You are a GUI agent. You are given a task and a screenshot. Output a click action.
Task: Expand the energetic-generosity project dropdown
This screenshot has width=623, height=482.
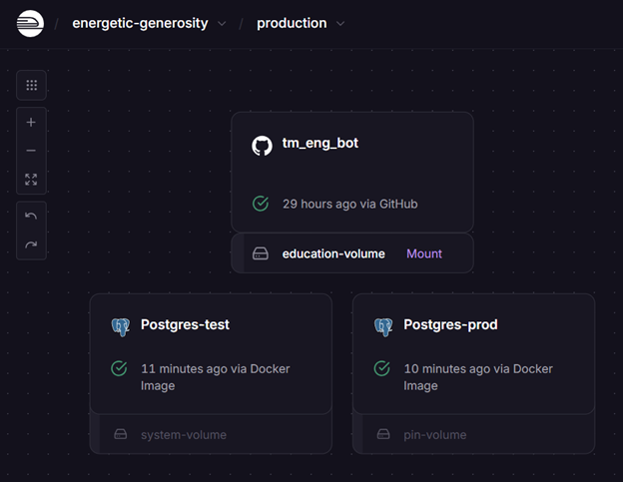click(x=222, y=23)
